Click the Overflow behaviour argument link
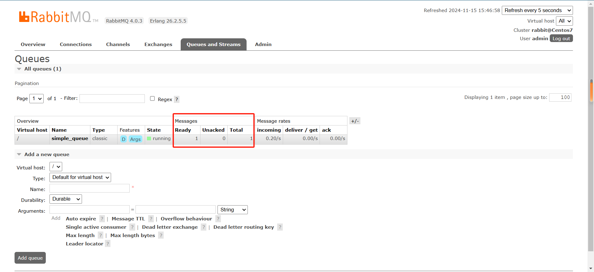The height and width of the screenshot is (272, 594). [x=186, y=219]
